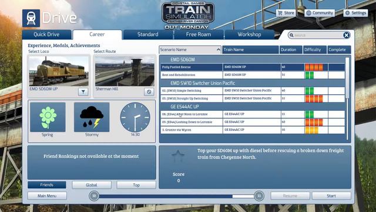Click the Start button
The height and width of the screenshot is (212, 376).
(x=331, y=196)
